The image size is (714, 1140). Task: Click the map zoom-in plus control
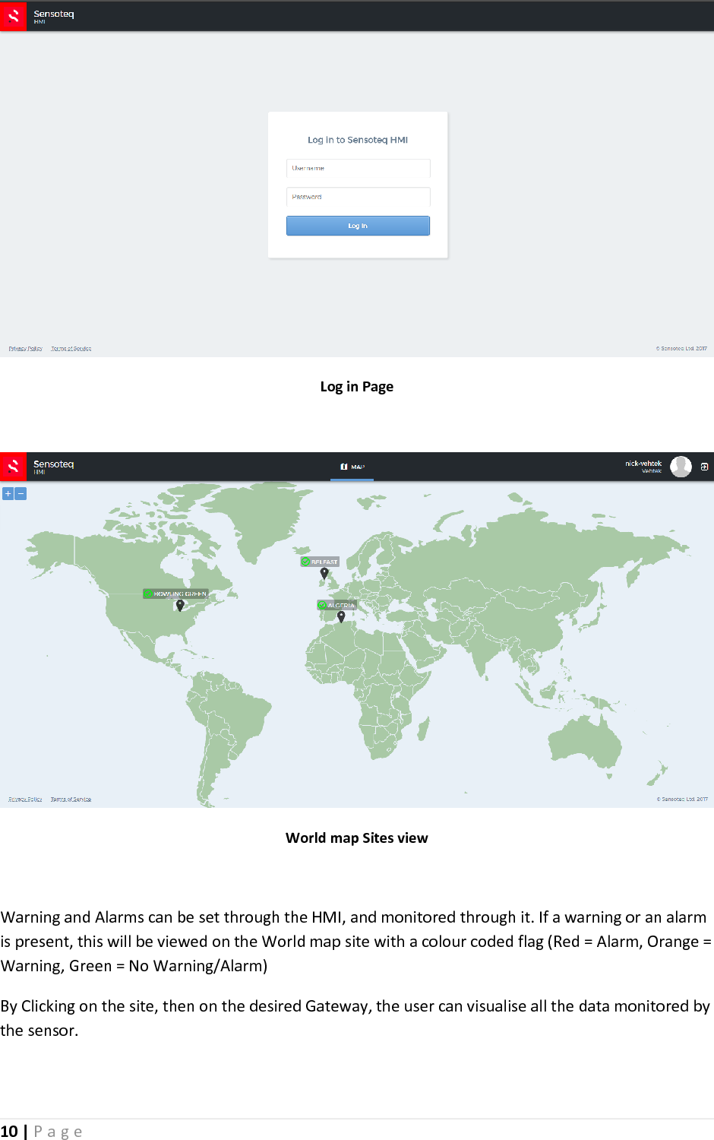[x=8, y=492]
